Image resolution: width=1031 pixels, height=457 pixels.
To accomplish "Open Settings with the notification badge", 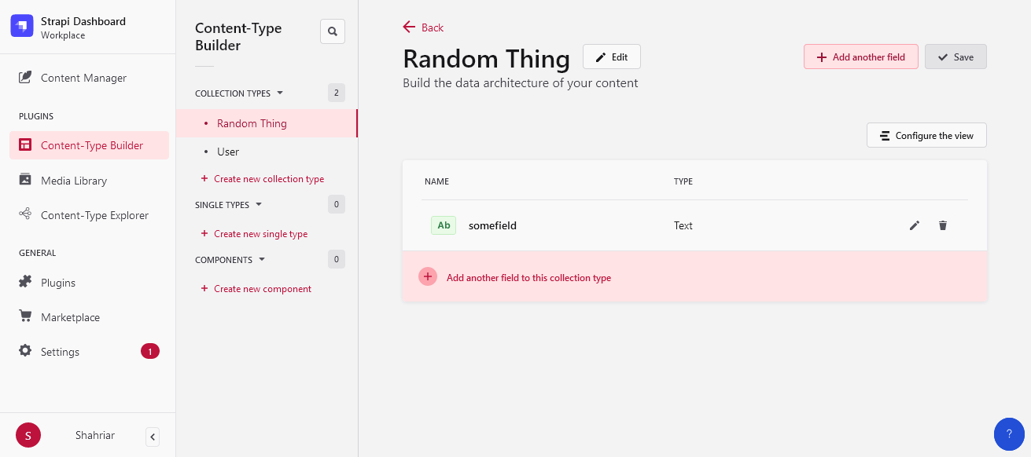I will coord(58,351).
